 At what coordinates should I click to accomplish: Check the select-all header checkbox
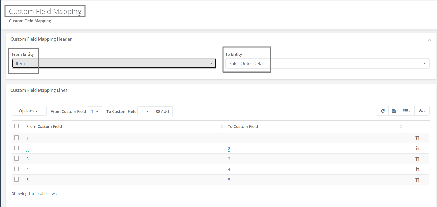click(17, 126)
